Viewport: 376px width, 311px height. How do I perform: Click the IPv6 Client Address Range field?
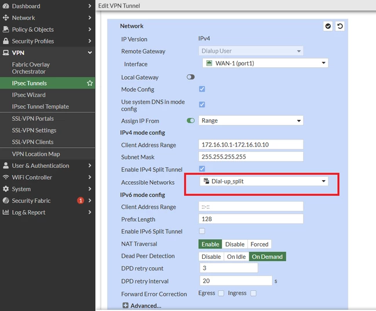251,206
